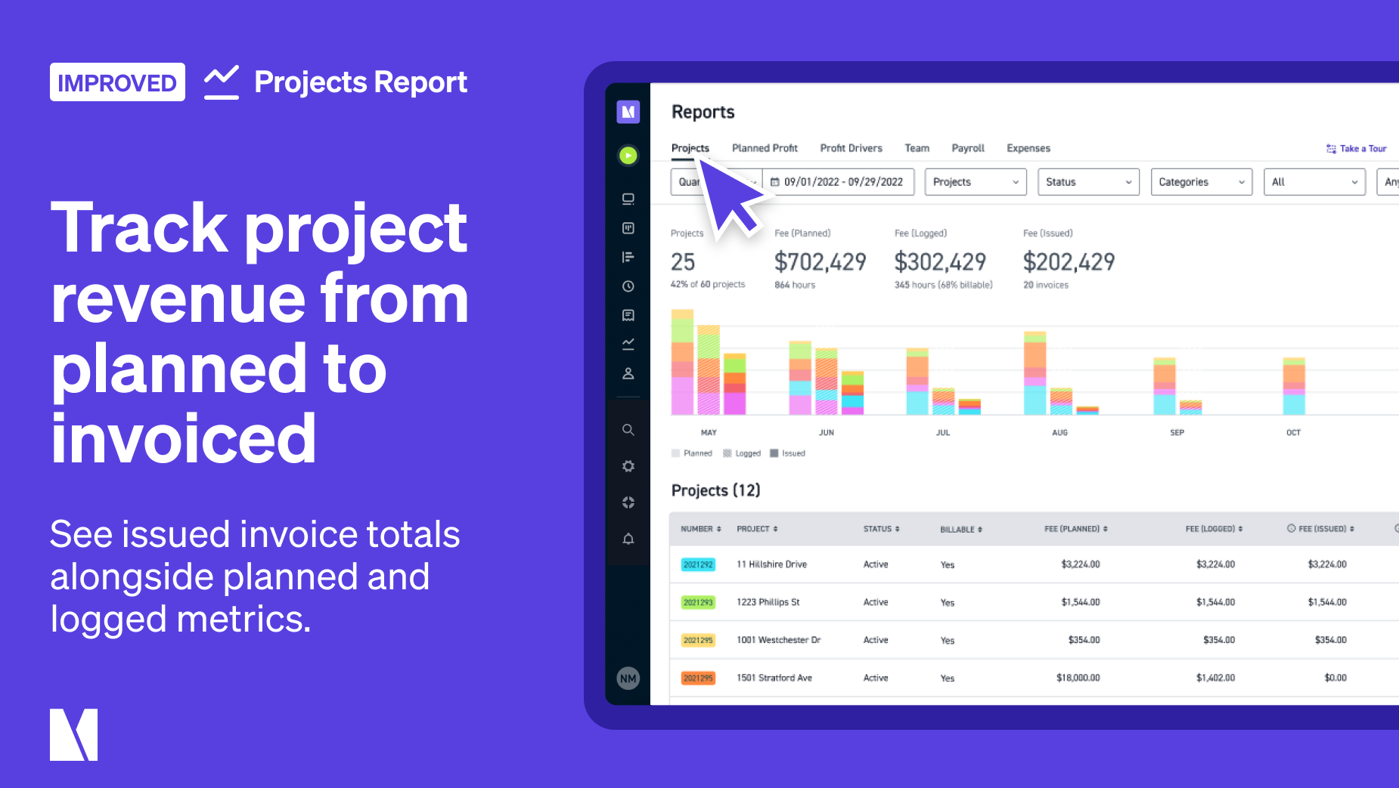Click the $1,402.00 logged fee cell
1399x788 pixels.
(1215, 678)
